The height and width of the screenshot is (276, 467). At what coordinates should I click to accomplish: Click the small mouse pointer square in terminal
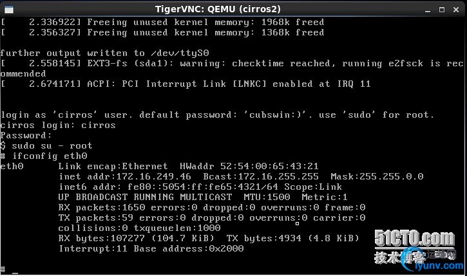tap(297, 224)
